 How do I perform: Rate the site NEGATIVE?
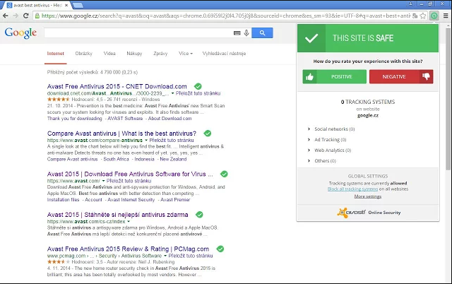coord(401,77)
